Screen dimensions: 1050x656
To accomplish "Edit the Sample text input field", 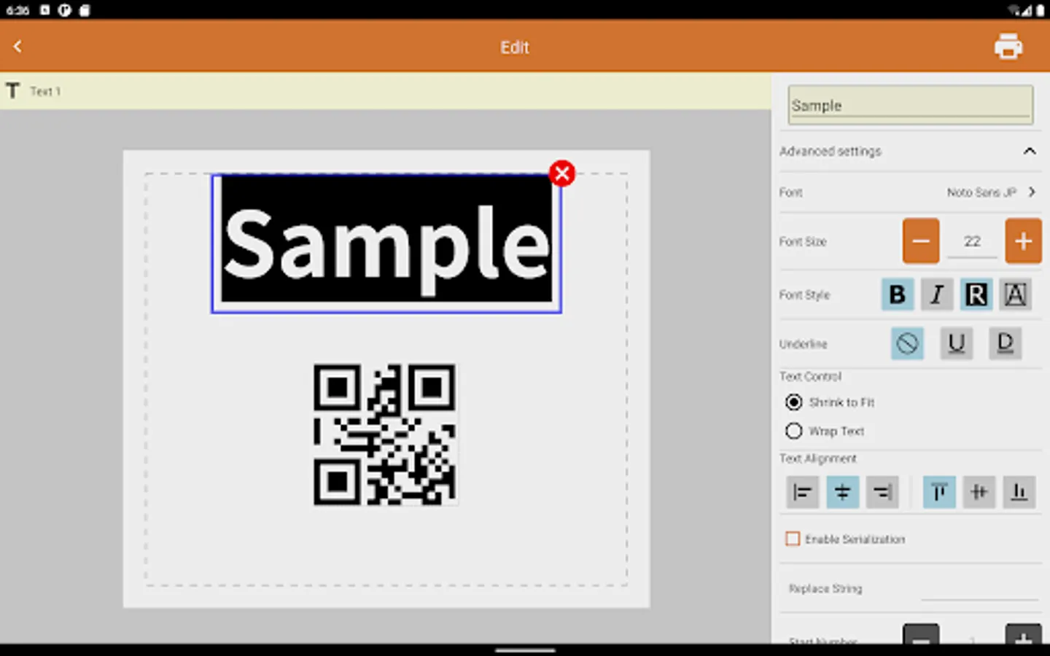I will click(x=910, y=105).
